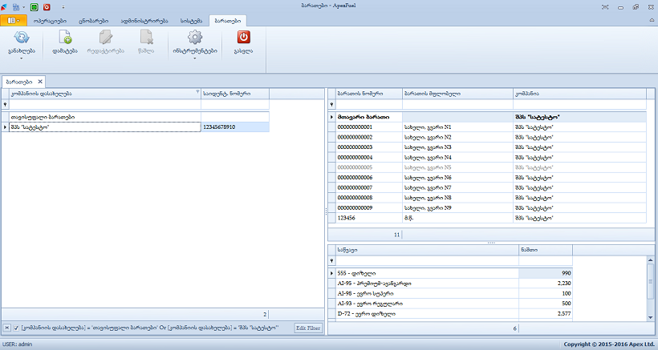This screenshot has width=658, height=350.
Task: Open the ადმინისტრირება ribbon tab
Action: click(144, 21)
